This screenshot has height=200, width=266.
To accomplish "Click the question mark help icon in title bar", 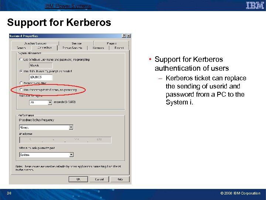I will (124, 36).
